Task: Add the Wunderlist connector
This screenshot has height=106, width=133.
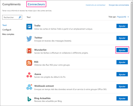Action: (122, 50)
